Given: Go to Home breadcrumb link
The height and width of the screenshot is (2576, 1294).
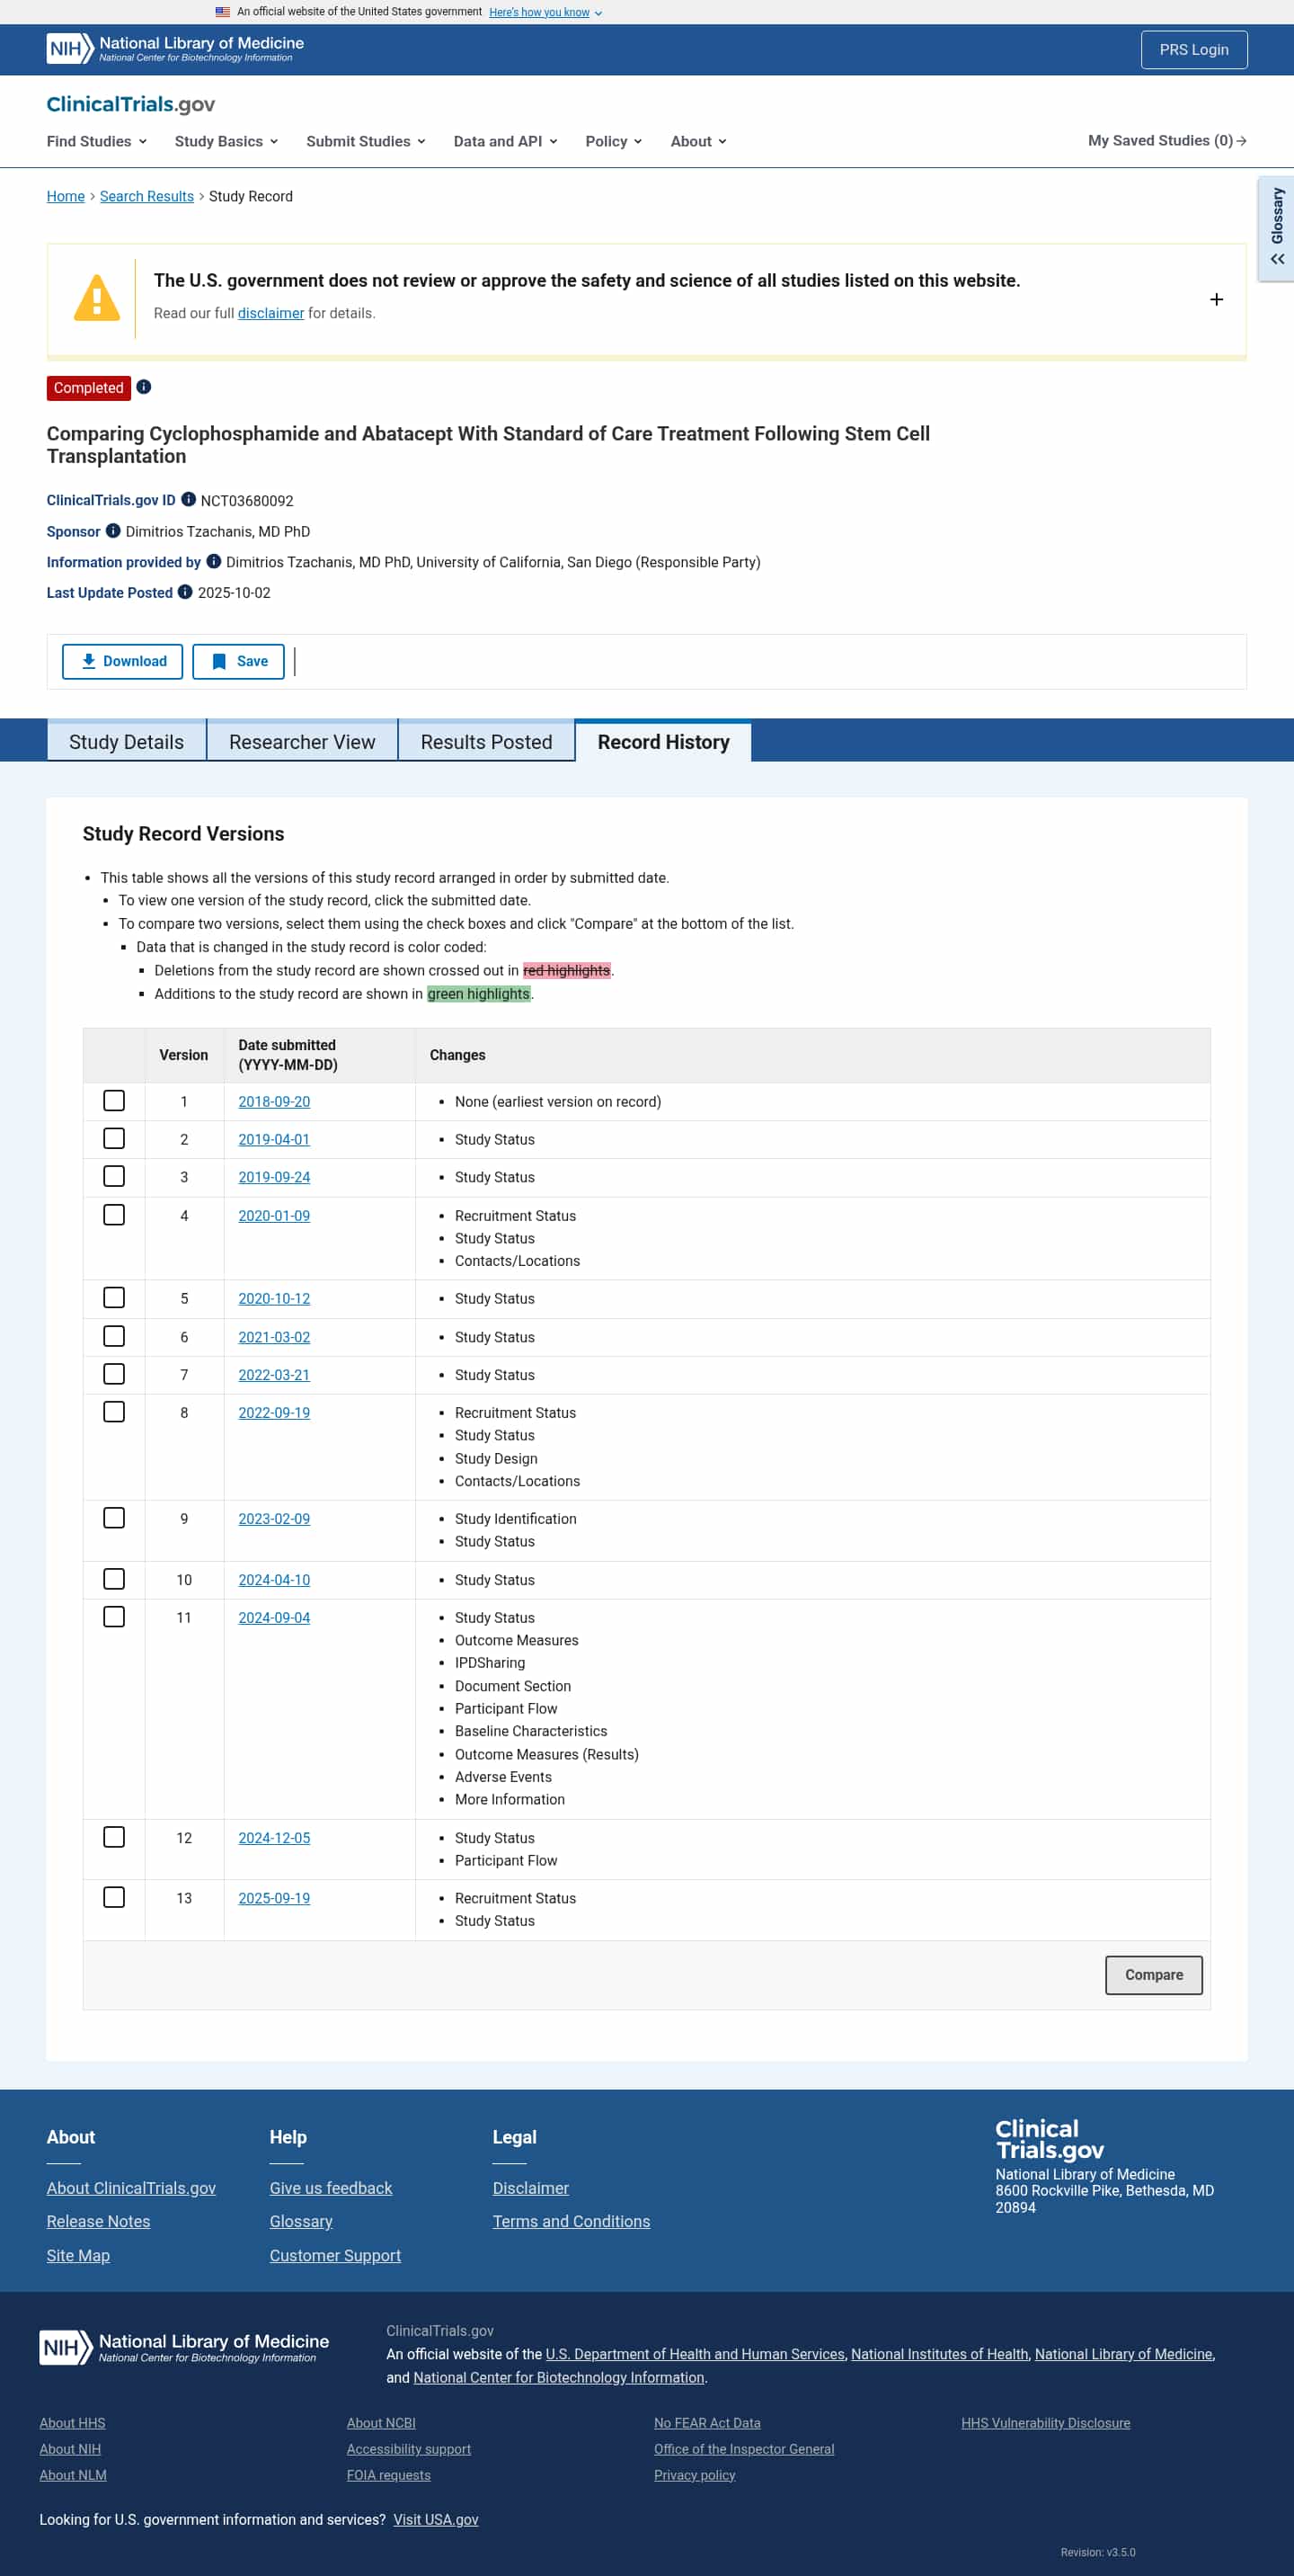Looking at the screenshot, I should (x=66, y=196).
